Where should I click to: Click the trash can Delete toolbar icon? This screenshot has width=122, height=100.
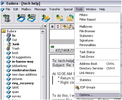7,18
